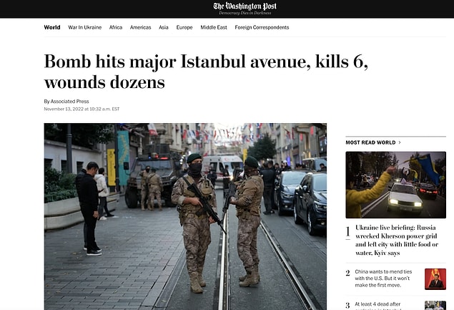
Task: Read the Ukraine live briefing Kherson story
Action: point(397,240)
